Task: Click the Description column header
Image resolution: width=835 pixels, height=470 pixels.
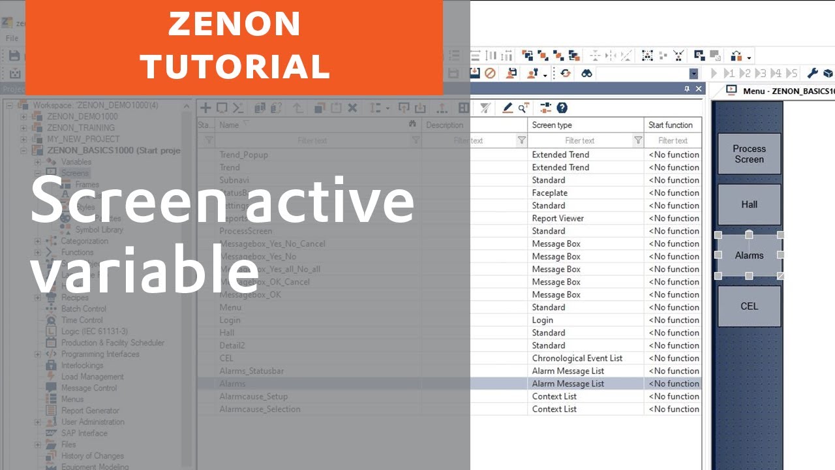Action: click(x=475, y=125)
